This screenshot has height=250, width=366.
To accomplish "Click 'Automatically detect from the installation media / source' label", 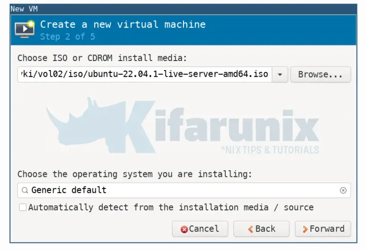I will (171, 208).
